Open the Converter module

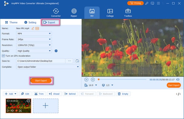[x=56, y=13]
